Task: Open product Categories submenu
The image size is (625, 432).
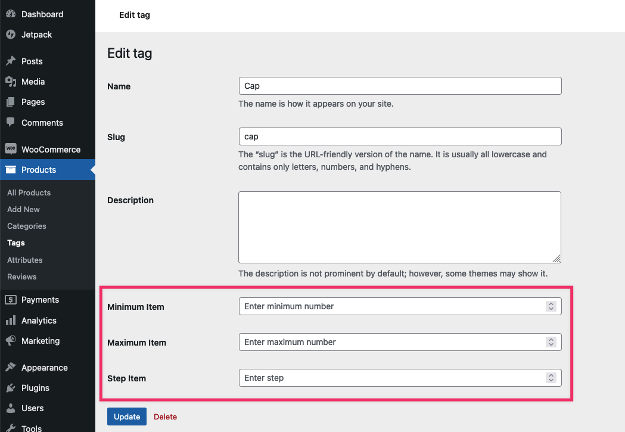Action: tap(26, 226)
